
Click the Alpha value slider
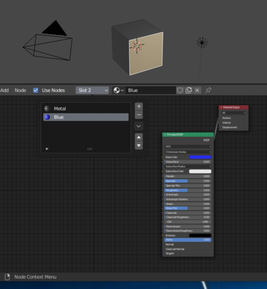pyautogui.click(x=188, y=240)
